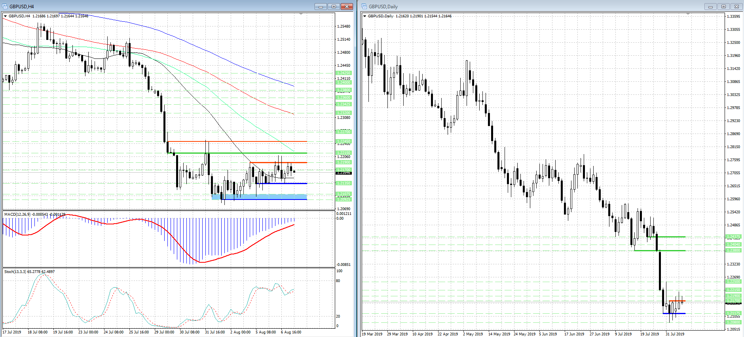
Task: Click the GBPUSD,Daily window chart icon
Action: (x=364, y=6)
